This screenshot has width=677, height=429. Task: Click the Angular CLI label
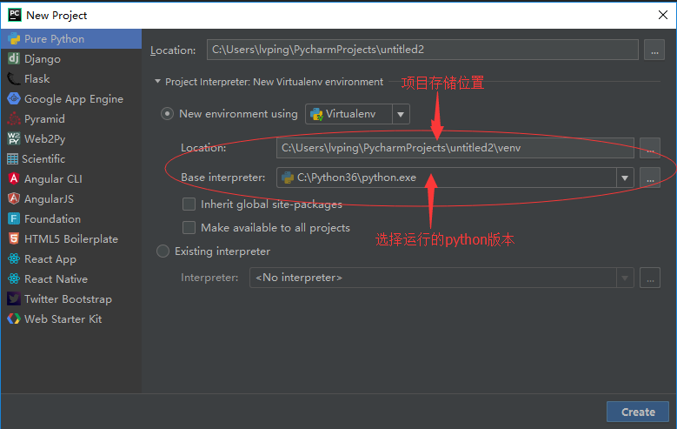[x=53, y=178]
